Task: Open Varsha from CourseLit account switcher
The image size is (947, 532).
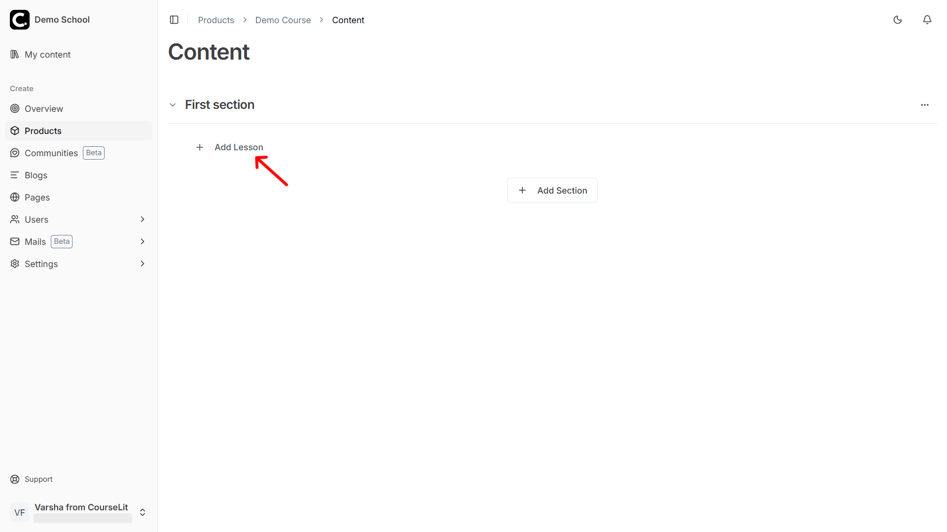Action: coord(143,512)
